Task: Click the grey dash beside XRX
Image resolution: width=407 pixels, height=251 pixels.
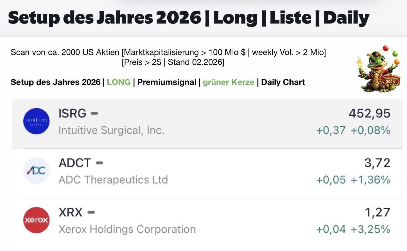Action: coord(91,212)
